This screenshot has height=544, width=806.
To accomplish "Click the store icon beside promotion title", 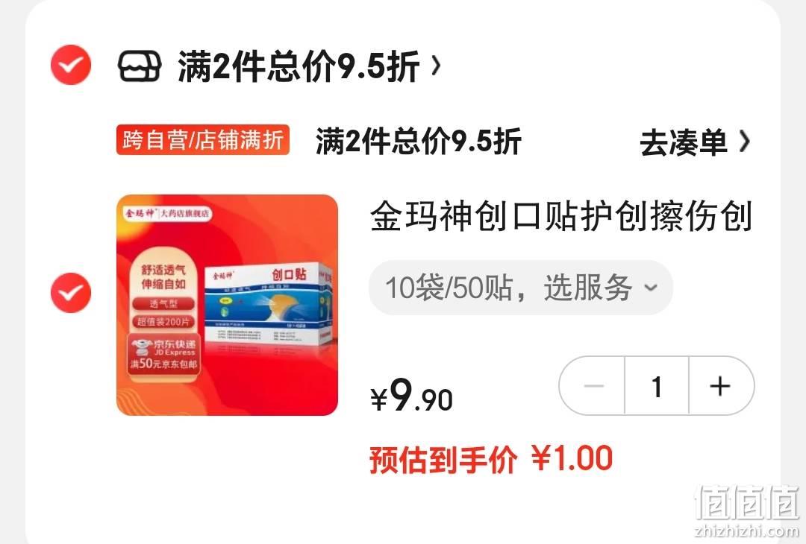I will click(140, 66).
